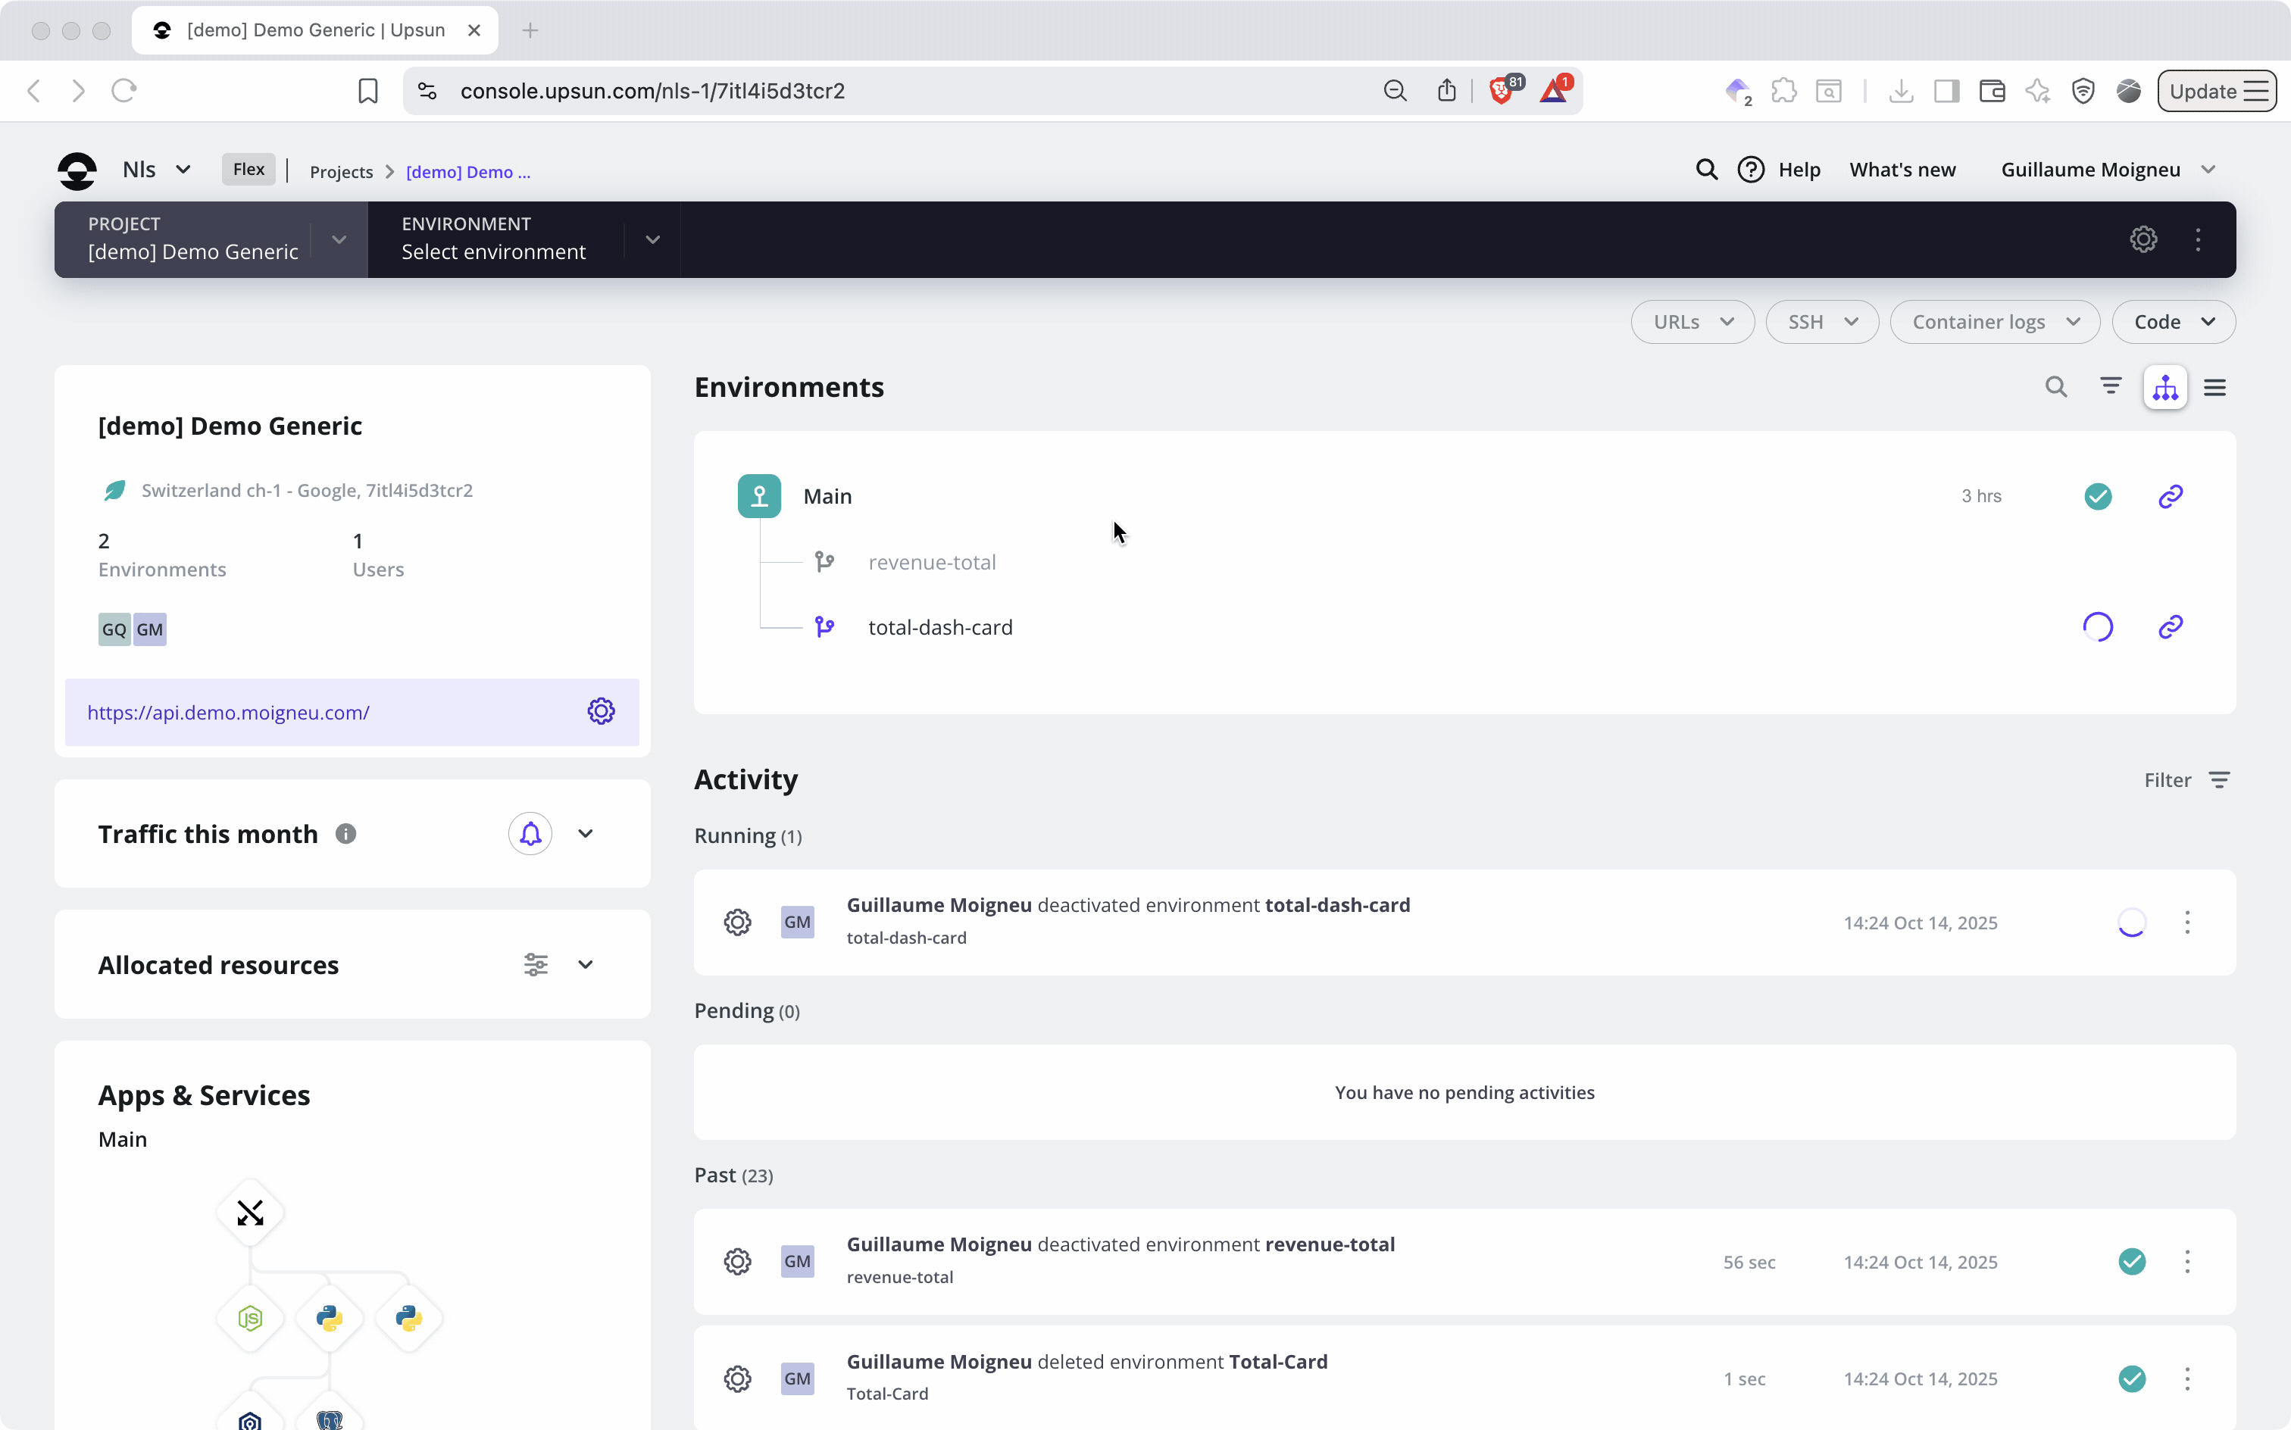Configure allocated resources sliders icon
Screen dimensions: 2291x1430
point(536,965)
